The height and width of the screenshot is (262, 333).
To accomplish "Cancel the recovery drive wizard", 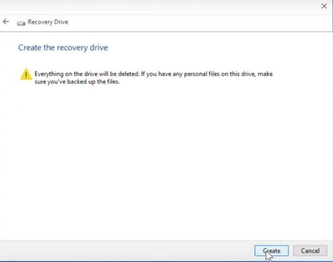I will coord(310,251).
